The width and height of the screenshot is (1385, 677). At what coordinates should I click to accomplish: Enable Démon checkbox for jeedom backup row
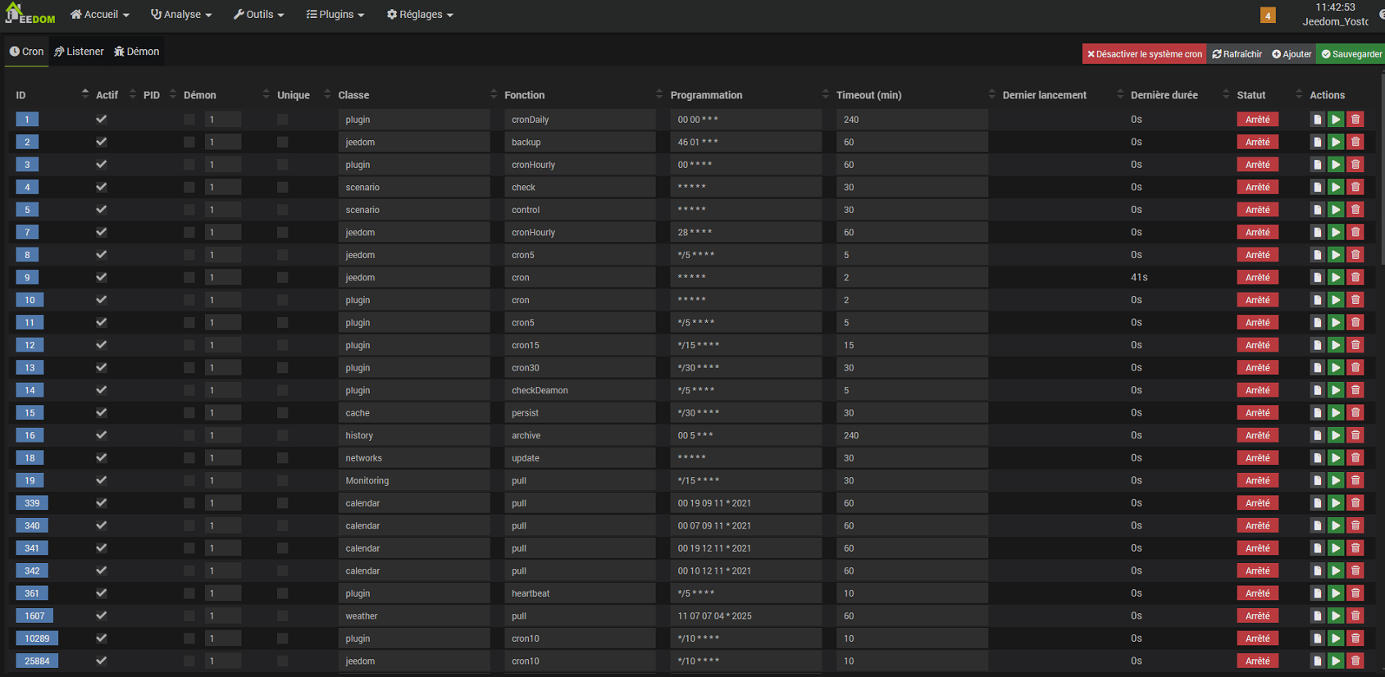[189, 143]
